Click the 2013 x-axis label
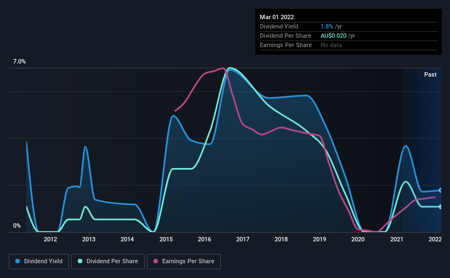 [x=89, y=239]
